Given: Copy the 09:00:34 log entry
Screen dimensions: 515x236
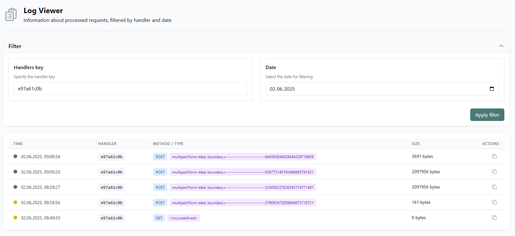Looking at the screenshot, I should [x=494, y=156].
